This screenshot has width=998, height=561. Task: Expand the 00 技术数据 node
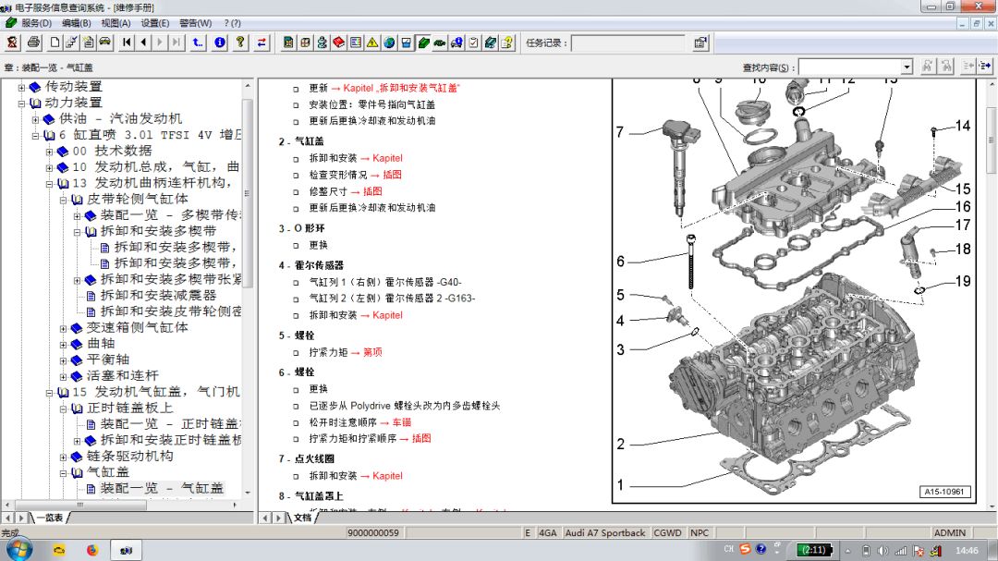(50, 152)
